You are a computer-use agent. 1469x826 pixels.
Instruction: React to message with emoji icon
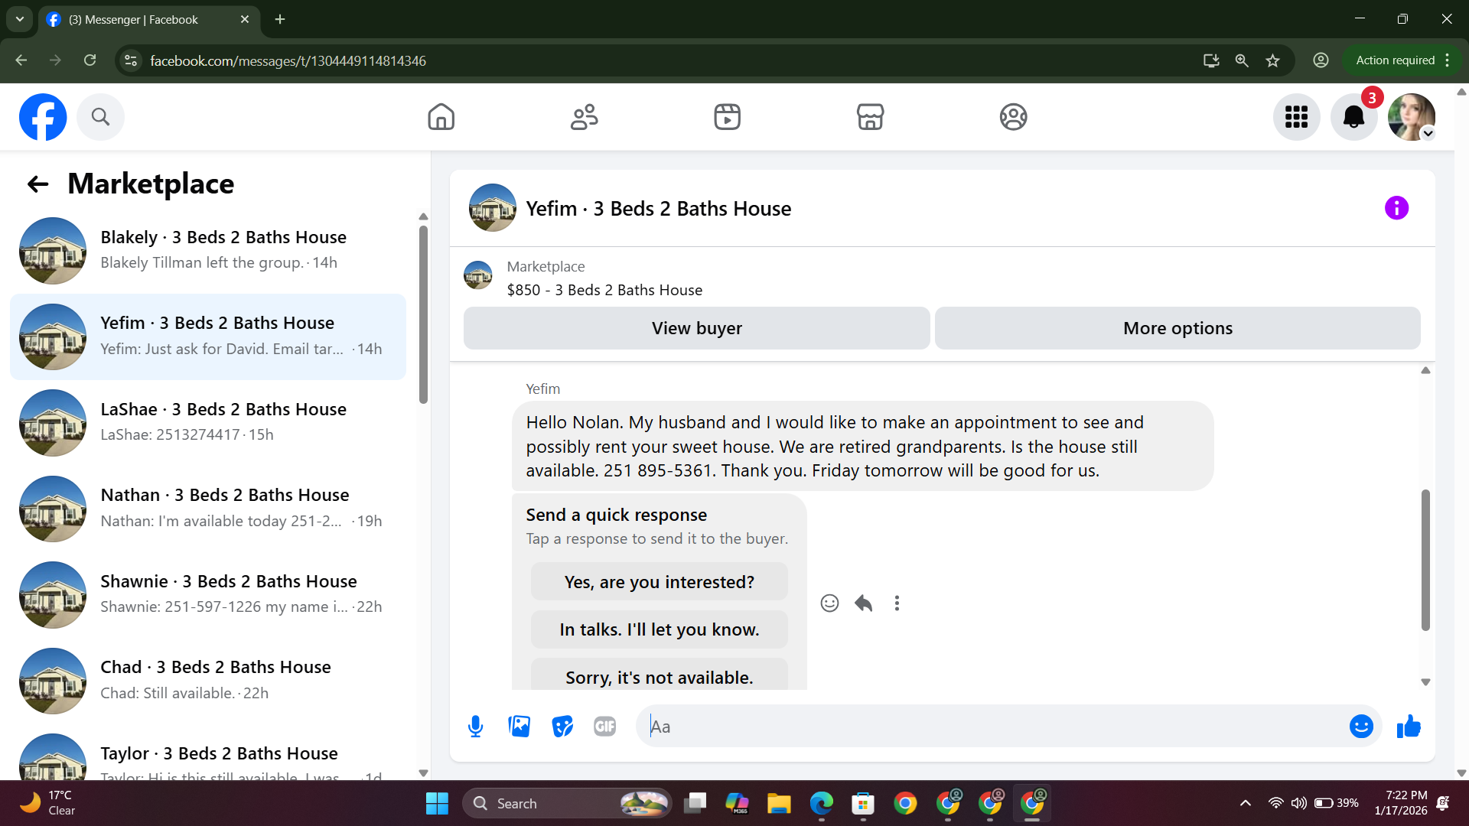coord(829,603)
